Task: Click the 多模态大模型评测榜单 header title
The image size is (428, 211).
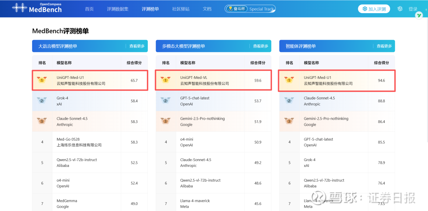Action: pyautogui.click(x=184, y=46)
